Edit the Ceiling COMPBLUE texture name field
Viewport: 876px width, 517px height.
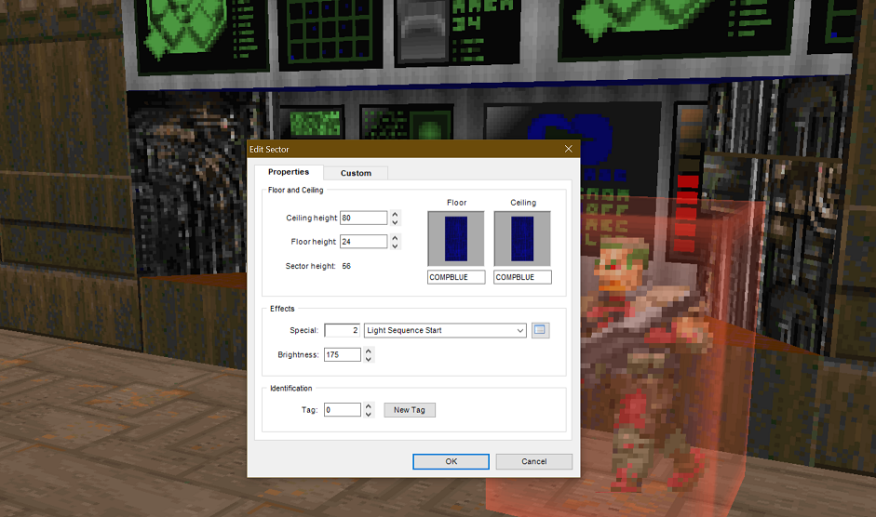click(522, 277)
